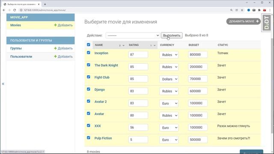The image size is (274, 154).
Task: Open the Действие action dropdown
Action: pos(133,36)
